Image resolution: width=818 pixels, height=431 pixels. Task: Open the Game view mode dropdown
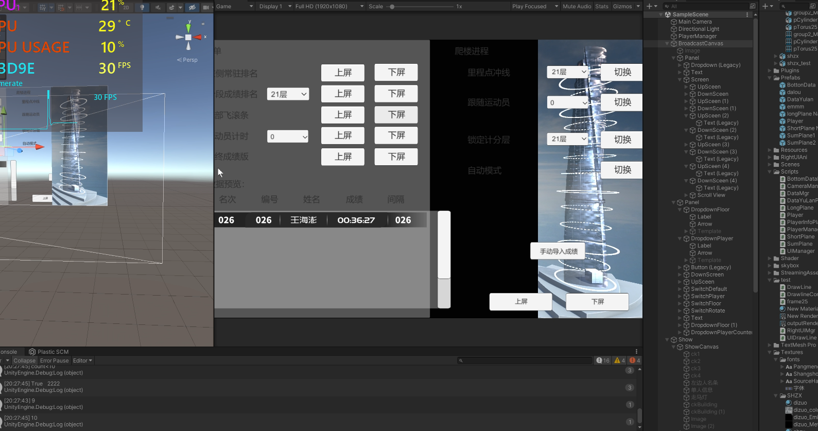tap(234, 6)
